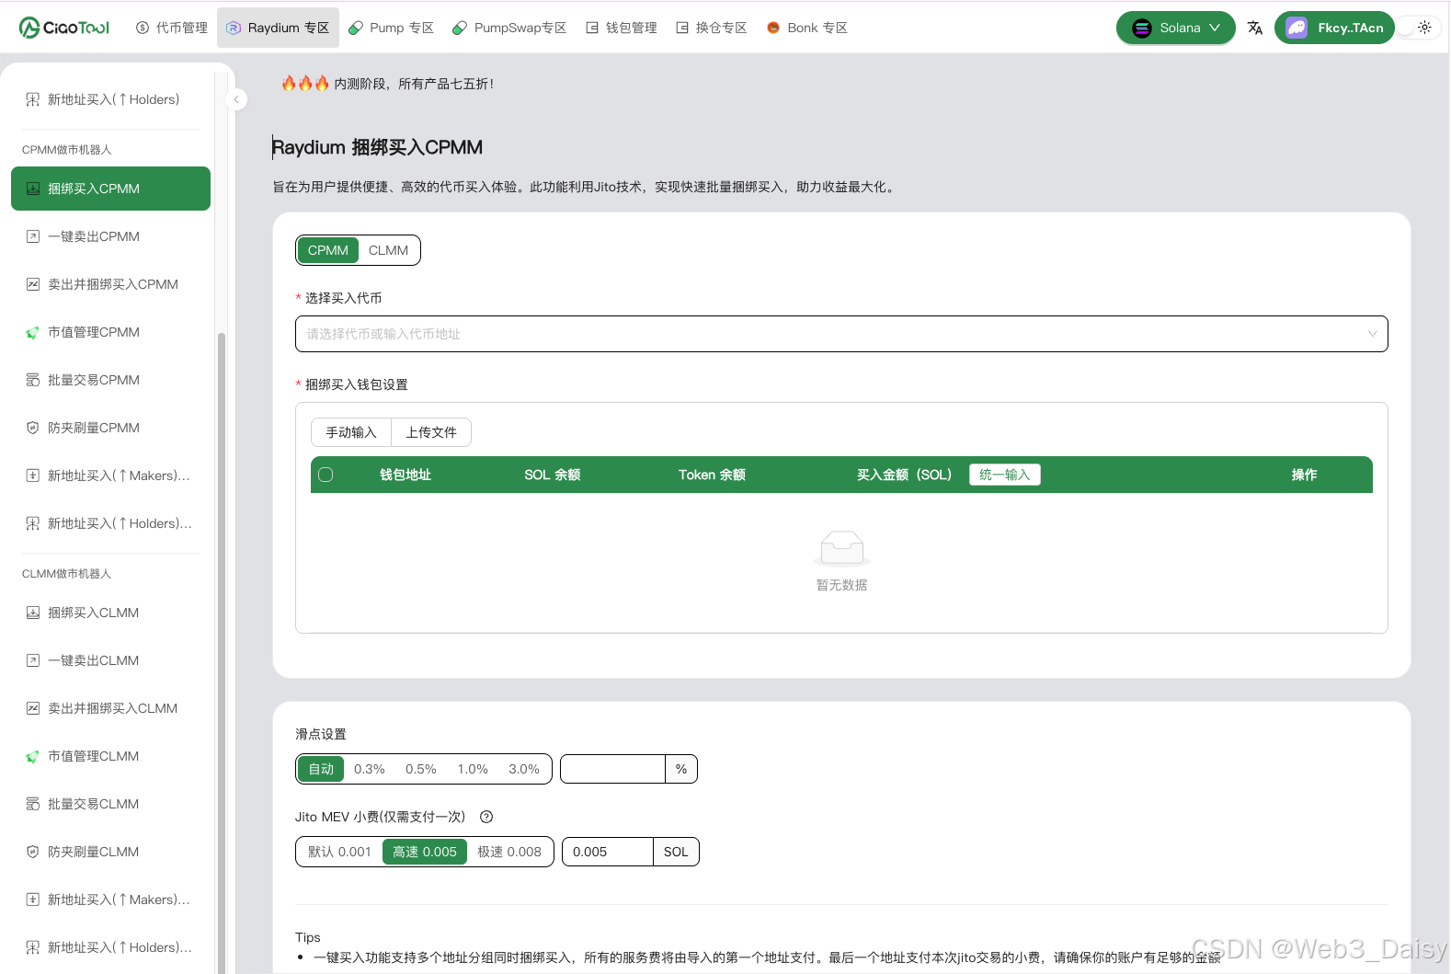1451x974 pixels.
Task: Open 捆绑买入CPMM in sidebar
Action: point(110,189)
